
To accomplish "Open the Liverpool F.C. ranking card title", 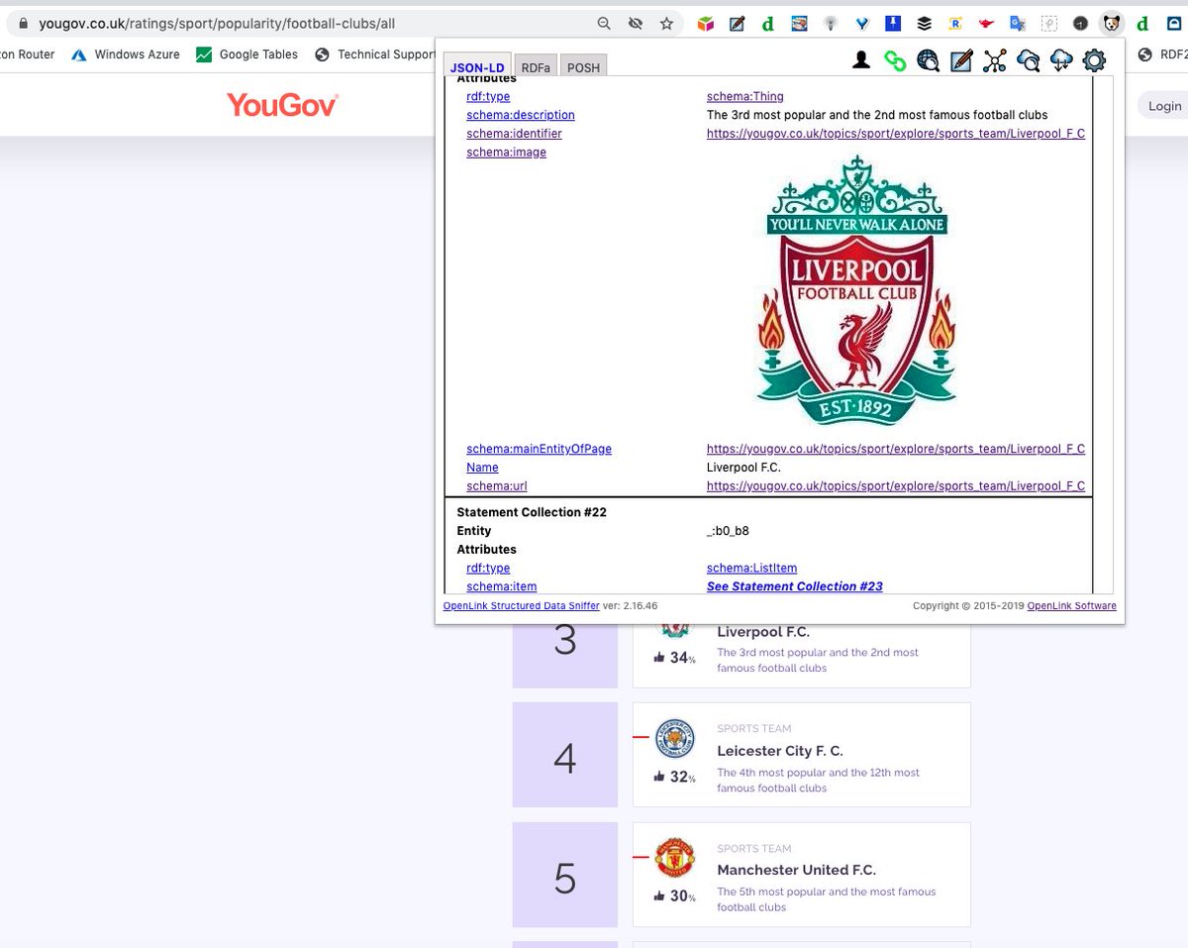I will pyautogui.click(x=763, y=632).
